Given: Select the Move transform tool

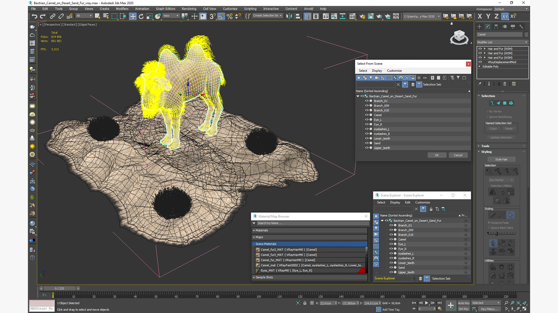Looking at the screenshot, I should coord(133,16).
